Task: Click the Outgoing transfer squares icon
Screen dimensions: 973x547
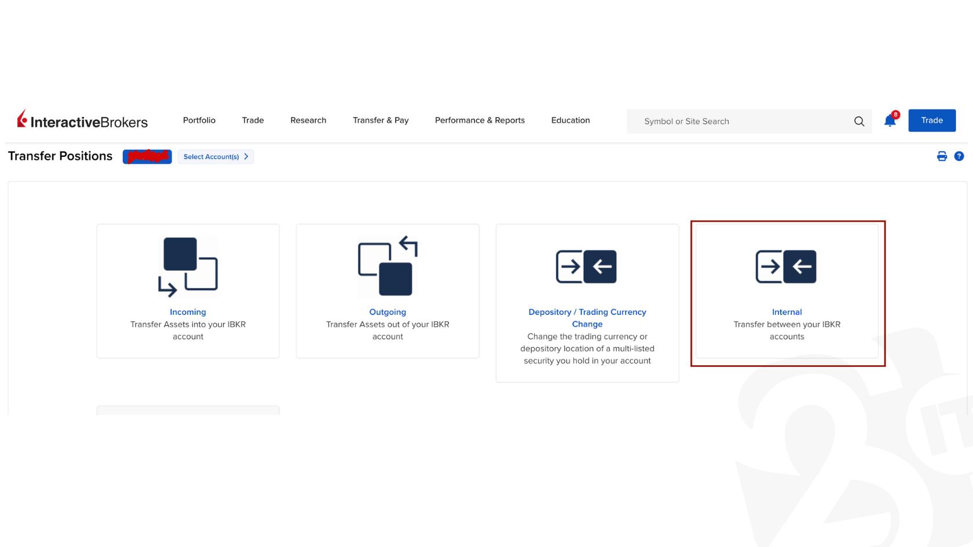Action: click(x=387, y=266)
